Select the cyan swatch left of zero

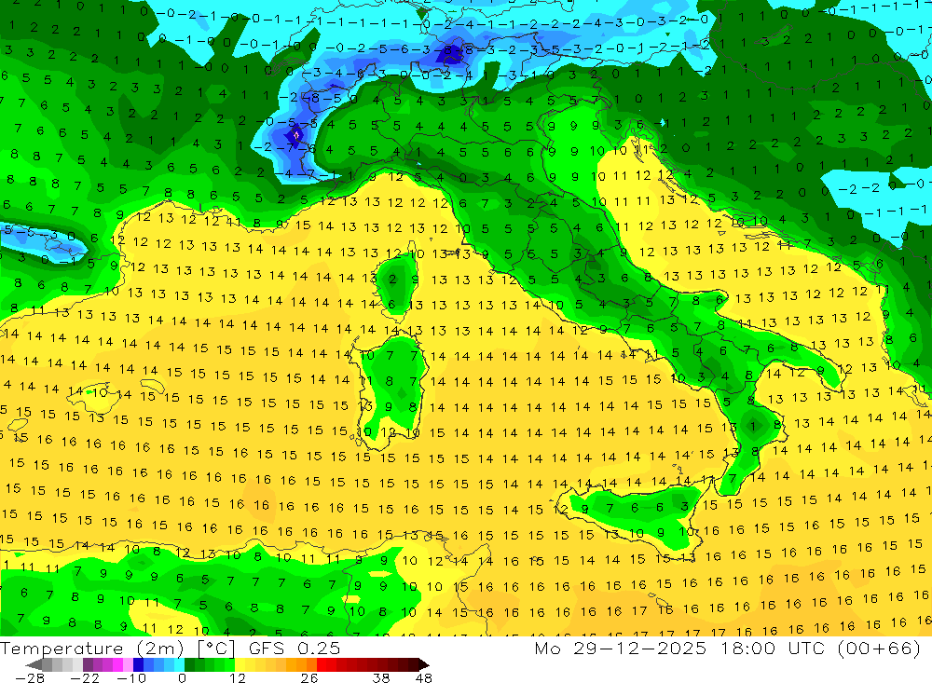coord(179,665)
